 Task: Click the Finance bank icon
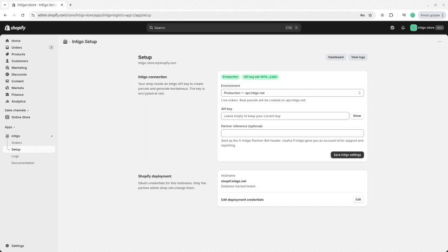click(7, 95)
